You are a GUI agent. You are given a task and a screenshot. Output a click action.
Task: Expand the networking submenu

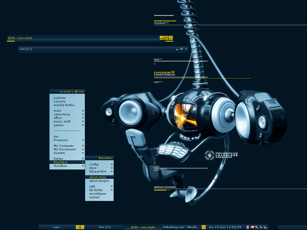click(x=67, y=114)
